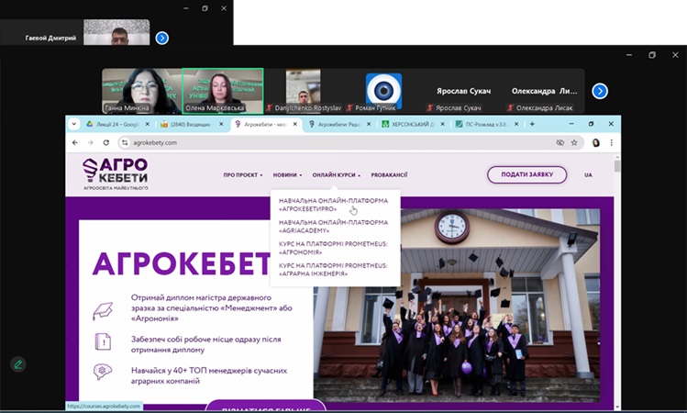Expand the 'ПРО ПРОЄКТ' menu
This screenshot has width=687, height=413.
pyautogui.click(x=243, y=175)
